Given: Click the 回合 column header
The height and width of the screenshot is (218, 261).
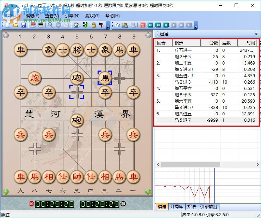Looking at the screenshot, I should click(164, 43).
